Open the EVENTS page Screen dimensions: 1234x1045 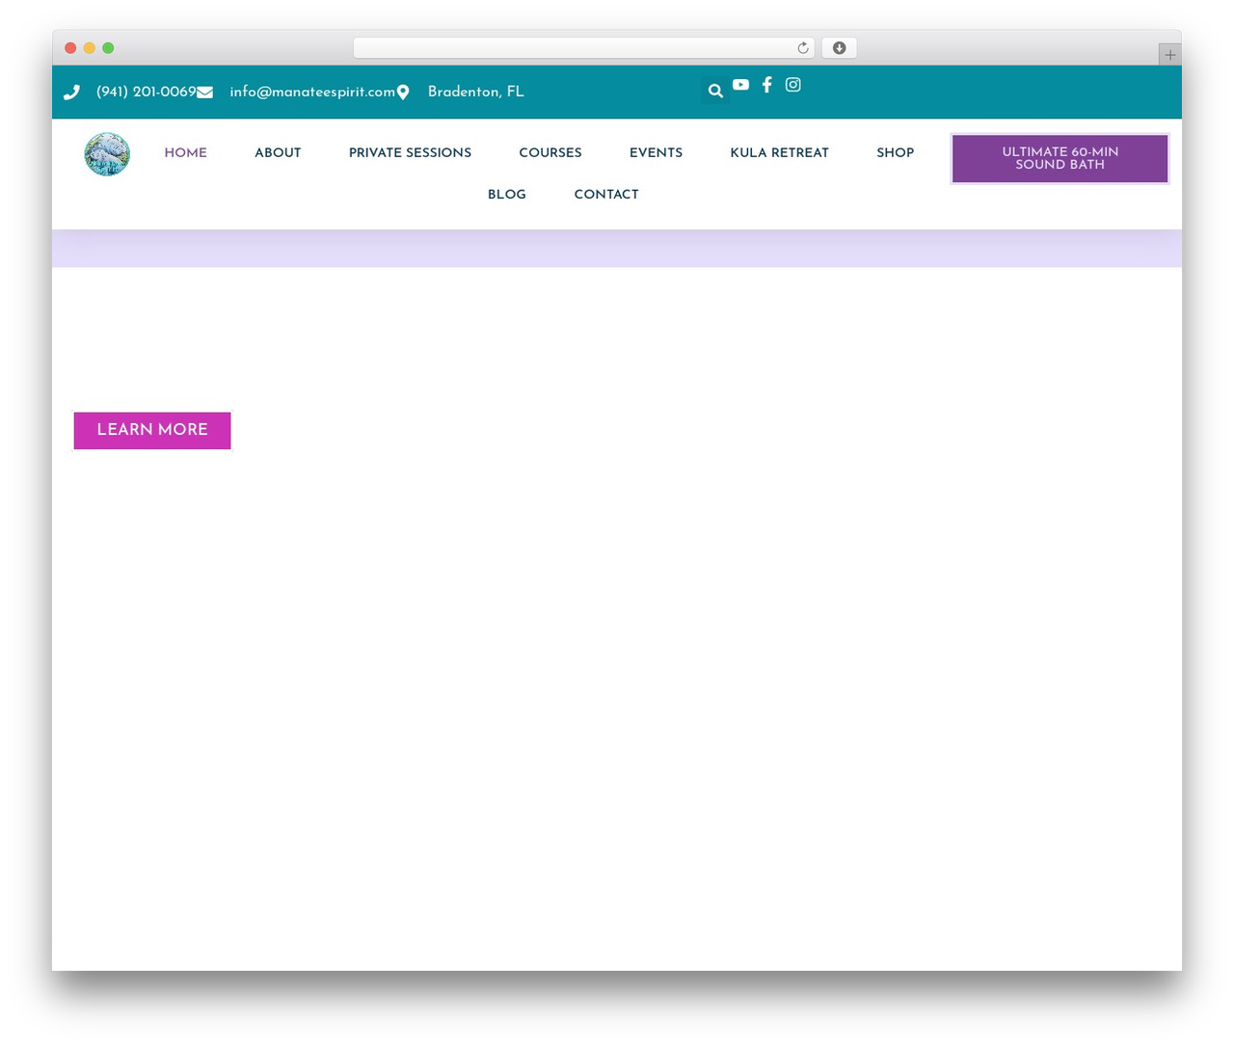pyautogui.click(x=656, y=152)
